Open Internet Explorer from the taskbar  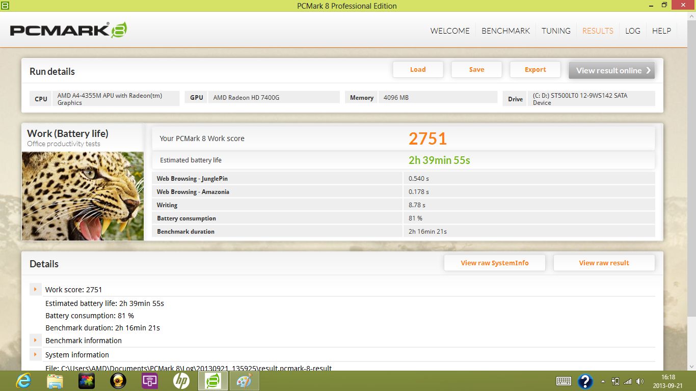pyautogui.click(x=23, y=381)
